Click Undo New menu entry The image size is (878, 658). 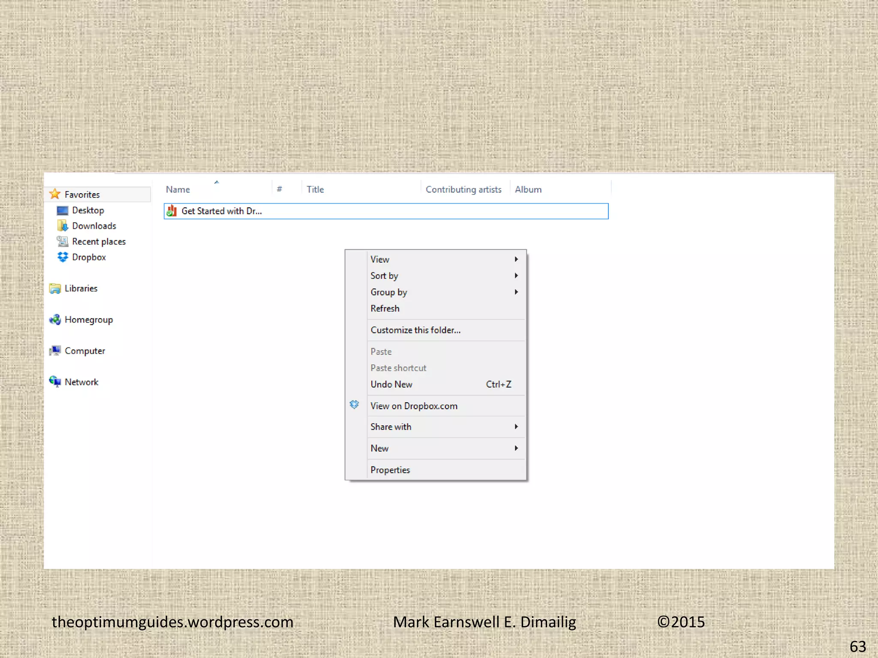tap(391, 384)
